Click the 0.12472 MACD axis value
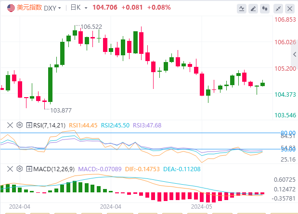 pos(285,189)
